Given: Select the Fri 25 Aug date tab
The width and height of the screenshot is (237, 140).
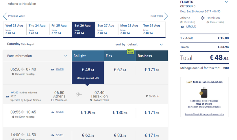Looking at the screenshot, I should point(61,29).
